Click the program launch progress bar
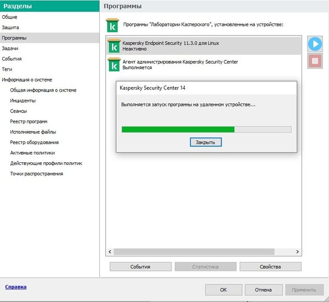Screen dimensions: 329x302 (207, 129)
